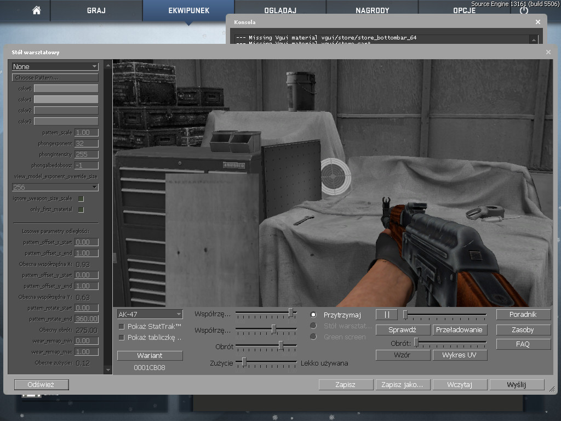Screen dimensions: 561x421
Task: Click the wear_remap_min field
Action: click(x=87, y=341)
